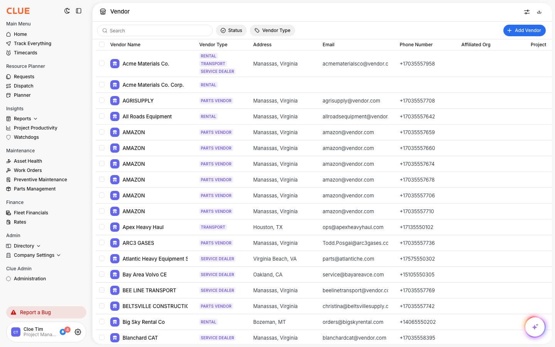Click the Work Orders wrench icon
Image resolution: width=555 pixels, height=347 pixels.
tap(8, 170)
